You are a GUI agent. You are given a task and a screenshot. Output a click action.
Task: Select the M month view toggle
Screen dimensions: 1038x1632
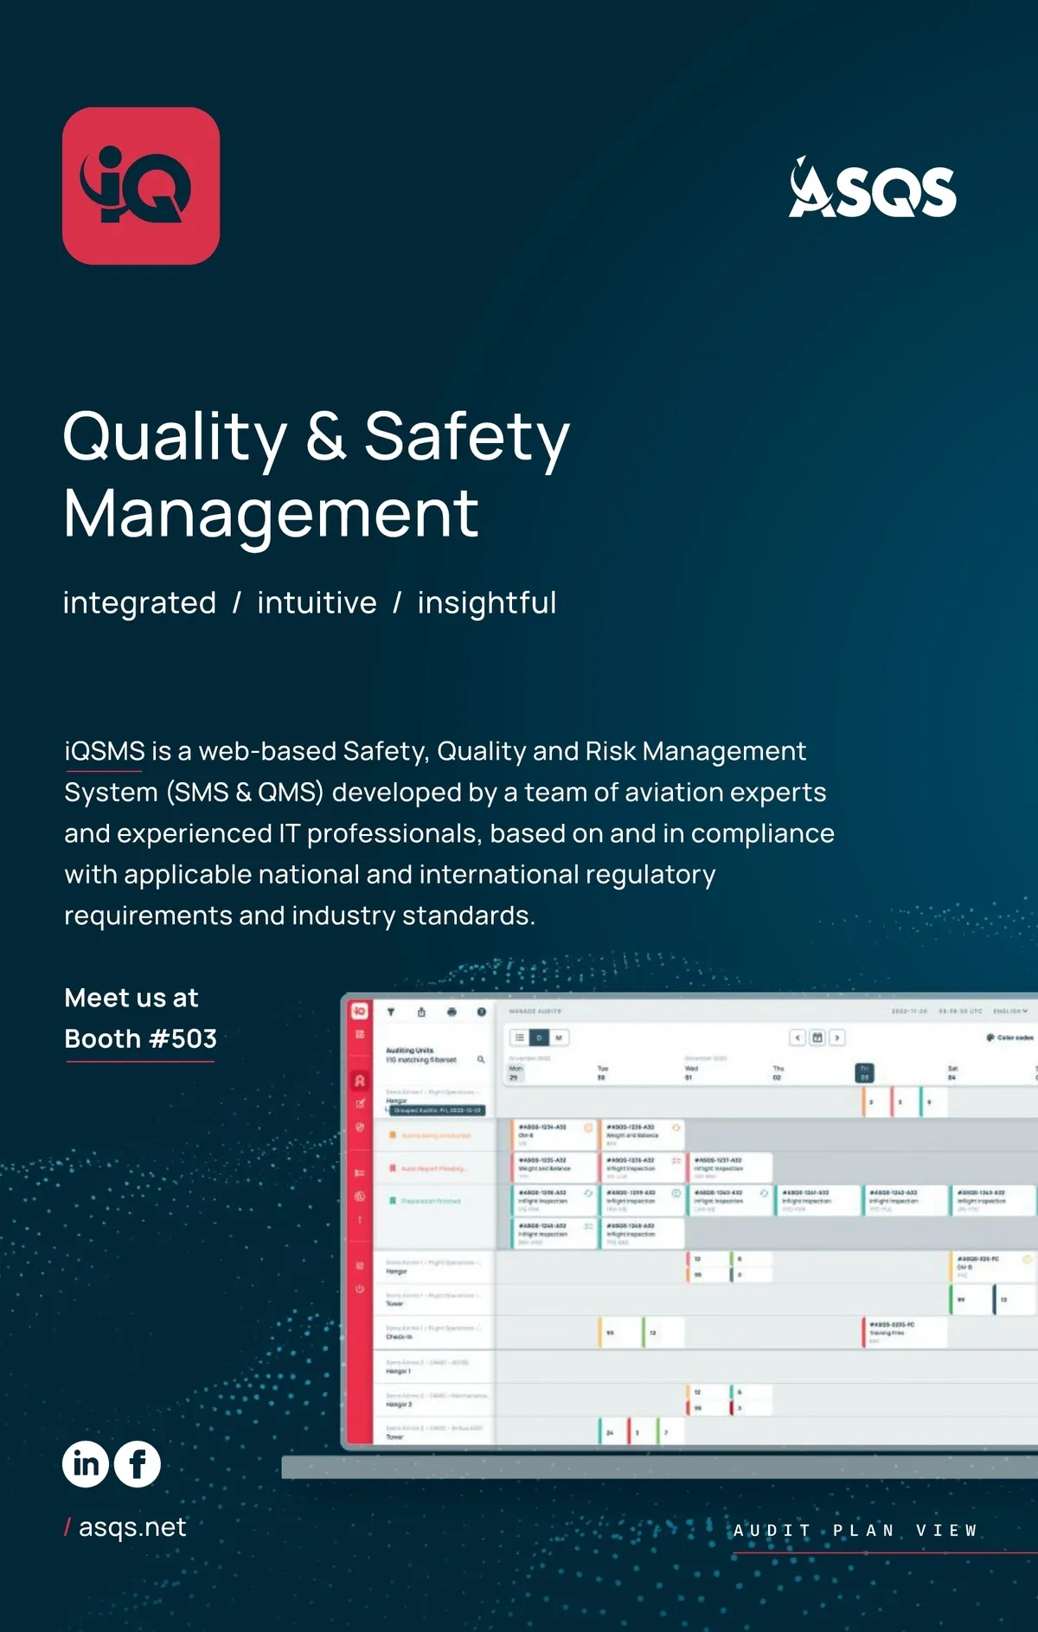tap(559, 1038)
